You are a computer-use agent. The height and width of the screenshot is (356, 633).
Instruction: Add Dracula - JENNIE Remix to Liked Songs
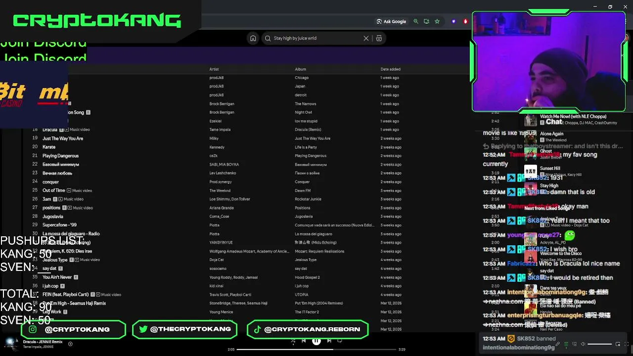point(70,344)
